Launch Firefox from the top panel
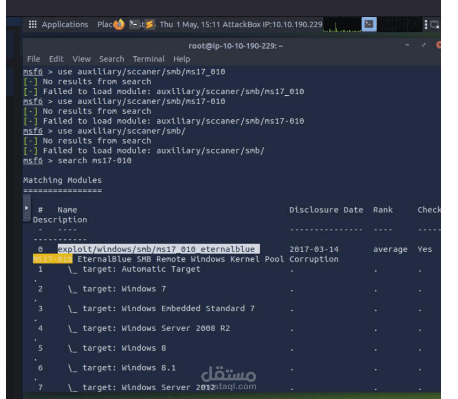Viewport: 458px width, 399px height. point(119,25)
